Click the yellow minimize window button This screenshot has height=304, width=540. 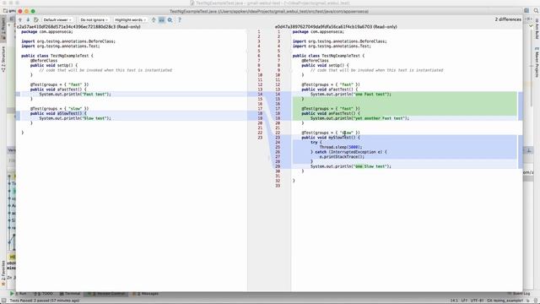26,11
